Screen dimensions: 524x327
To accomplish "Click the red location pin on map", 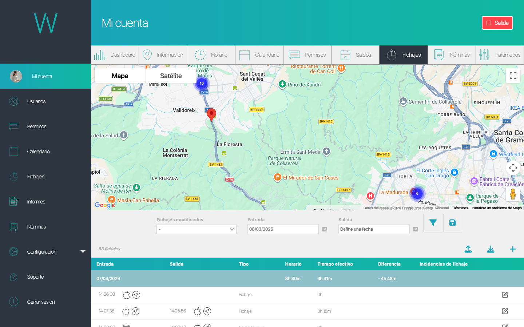I will pos(211,114).
